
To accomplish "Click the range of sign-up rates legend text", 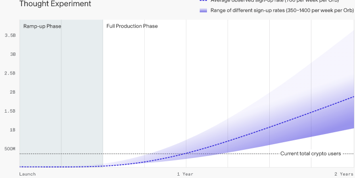I will (x=282, y=10).
